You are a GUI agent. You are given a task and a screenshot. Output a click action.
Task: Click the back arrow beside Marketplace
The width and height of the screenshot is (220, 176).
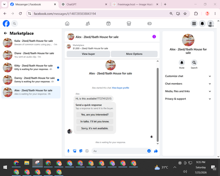pos(5,33)
